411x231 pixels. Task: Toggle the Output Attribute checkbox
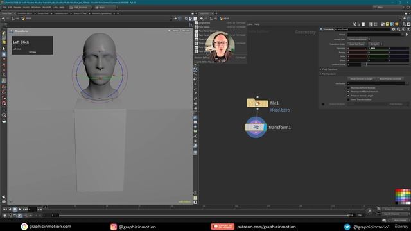(x=323, y=104)
